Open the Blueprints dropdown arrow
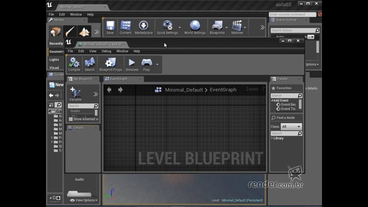Viewport: 368px width, 207px height. [226, 28]
